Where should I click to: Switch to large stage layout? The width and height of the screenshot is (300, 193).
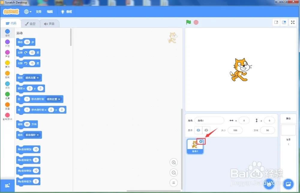pyautogui.click(x=284, y=22)
